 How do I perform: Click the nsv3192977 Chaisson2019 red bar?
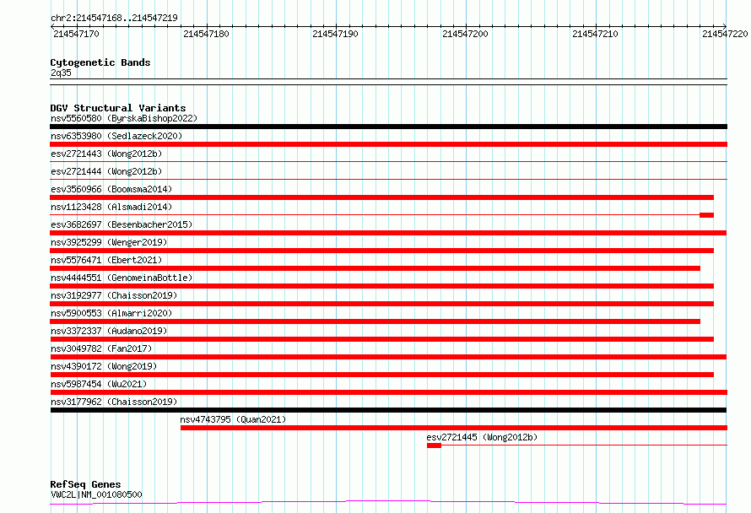[x=381, y=304]
